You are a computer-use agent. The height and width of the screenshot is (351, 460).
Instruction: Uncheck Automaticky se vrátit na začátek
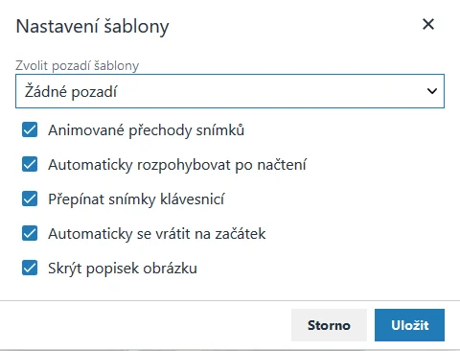(x=30, y=233)
